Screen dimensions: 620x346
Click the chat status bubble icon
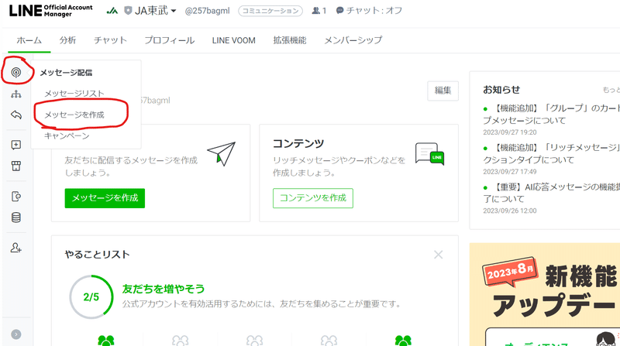click(x=339, y=11)
